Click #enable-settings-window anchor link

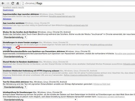[x=101, y=45]
